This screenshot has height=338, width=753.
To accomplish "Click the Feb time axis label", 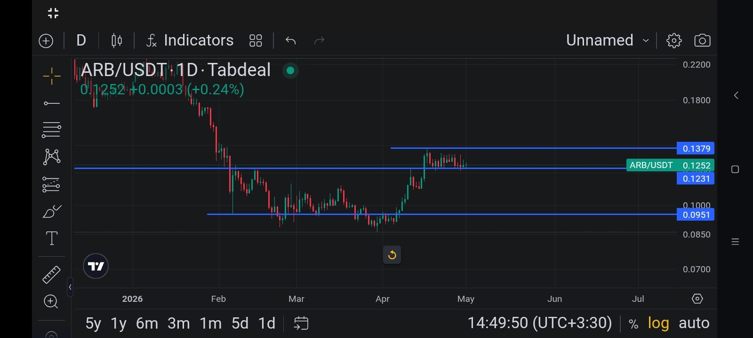I will tap(218, 299).
